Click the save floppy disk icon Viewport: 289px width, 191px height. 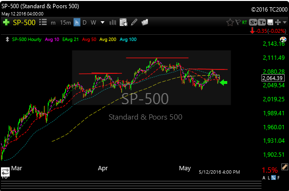click(270, 22)
